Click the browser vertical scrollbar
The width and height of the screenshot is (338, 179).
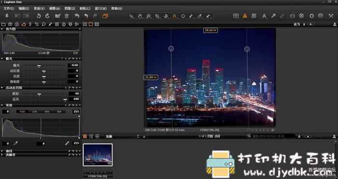click(x=336, y=159)
